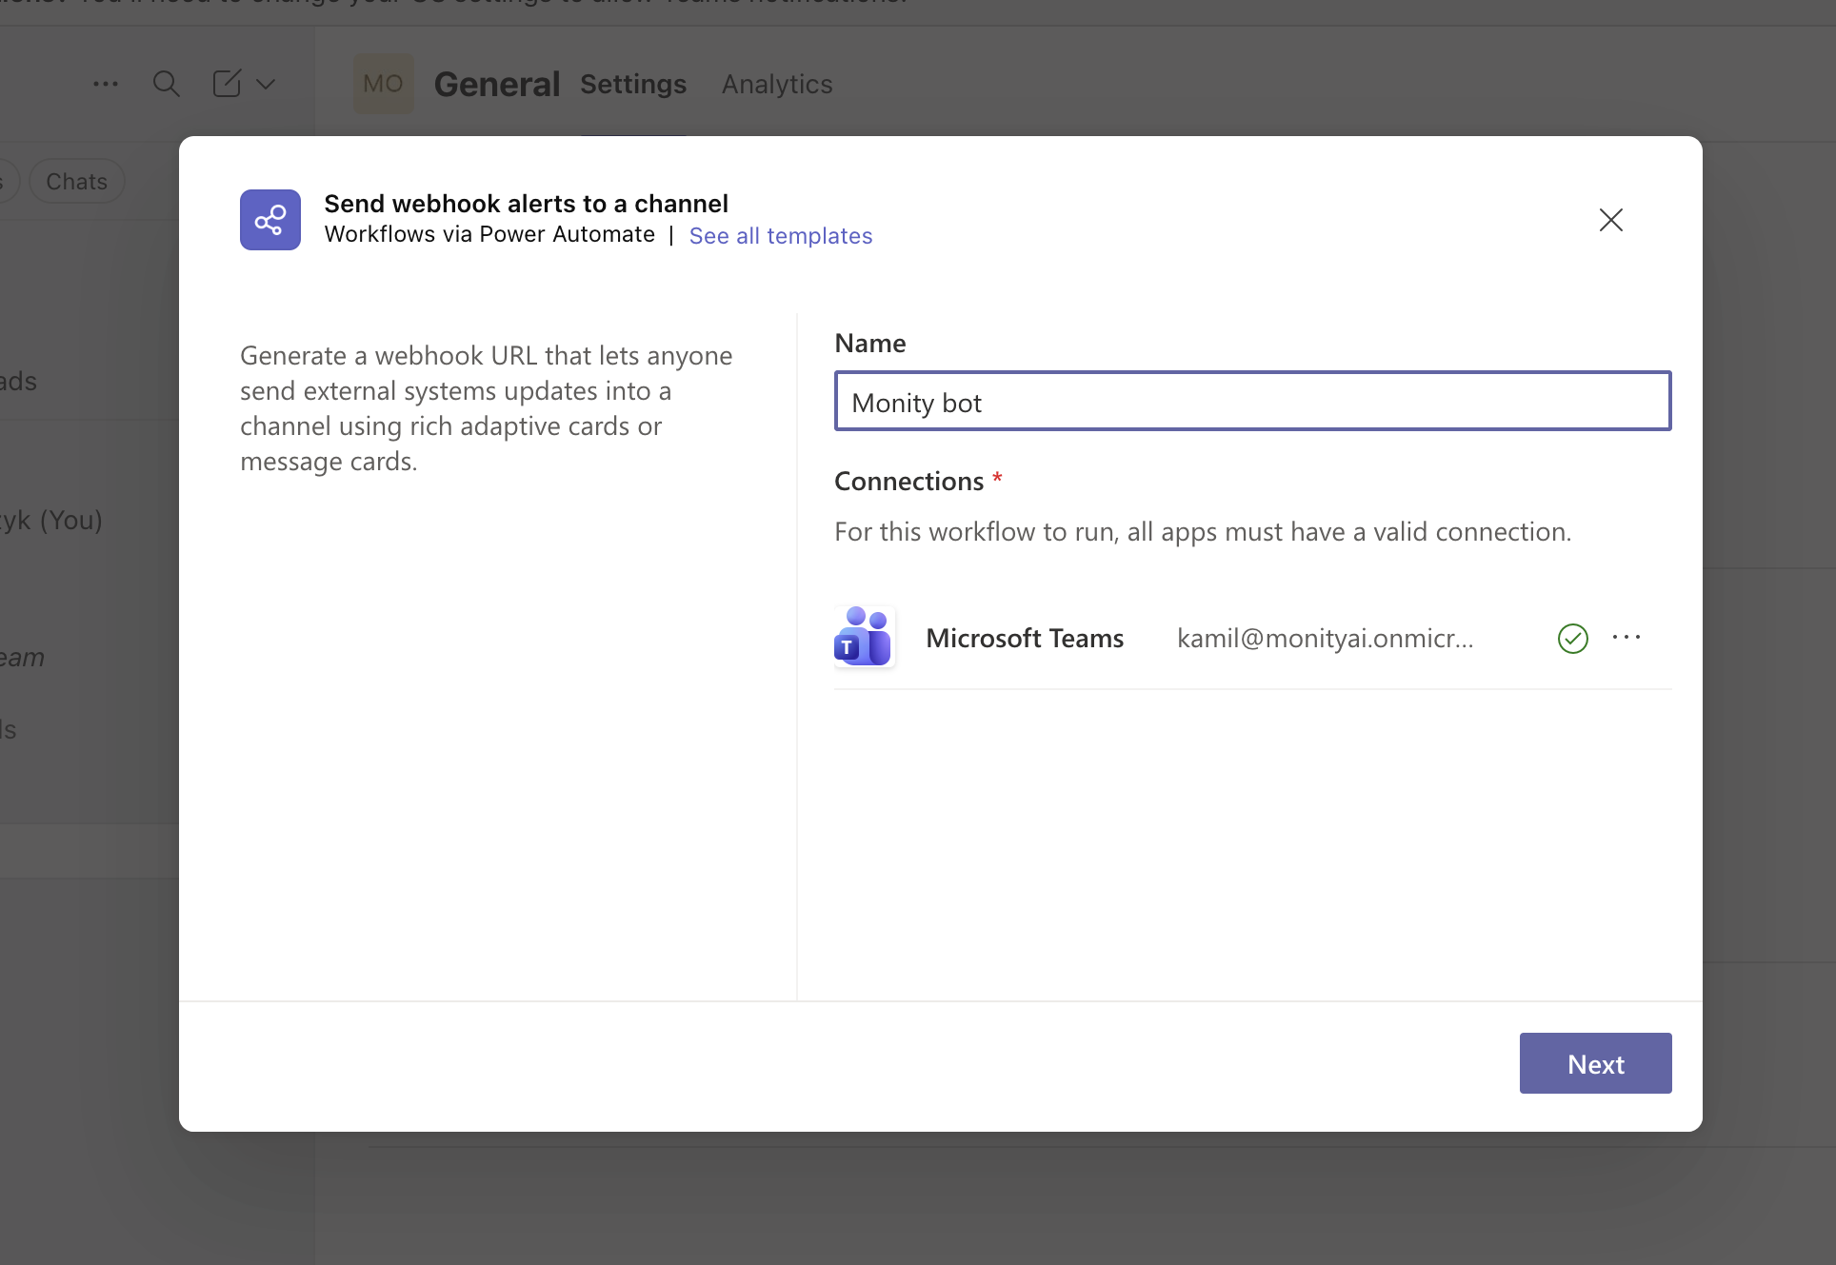Click the Next button
Screen dimensions: 1836x1265
(1595, 1063)
